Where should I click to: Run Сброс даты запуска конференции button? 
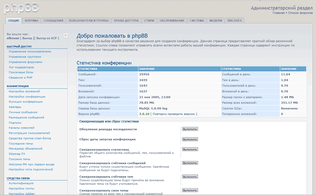click(190, 139)
